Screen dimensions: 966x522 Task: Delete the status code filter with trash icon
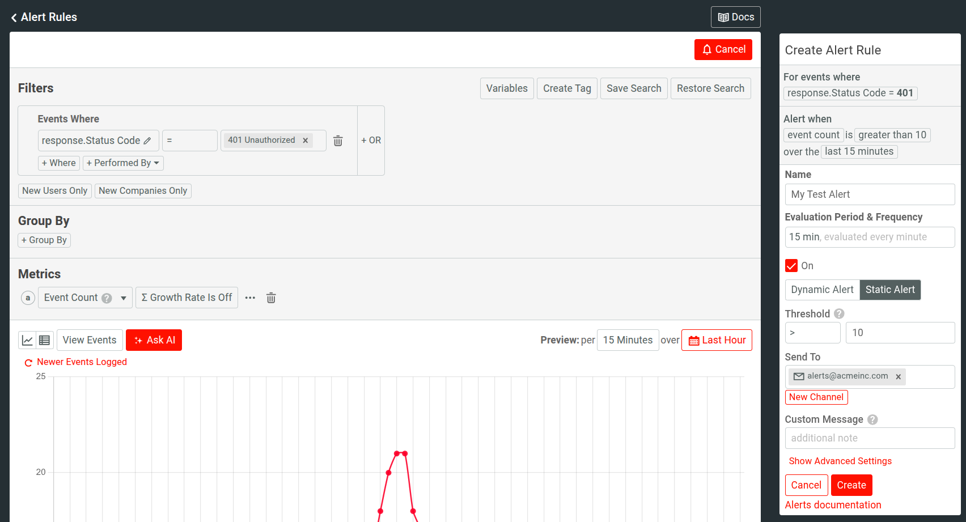click(338, 141)
